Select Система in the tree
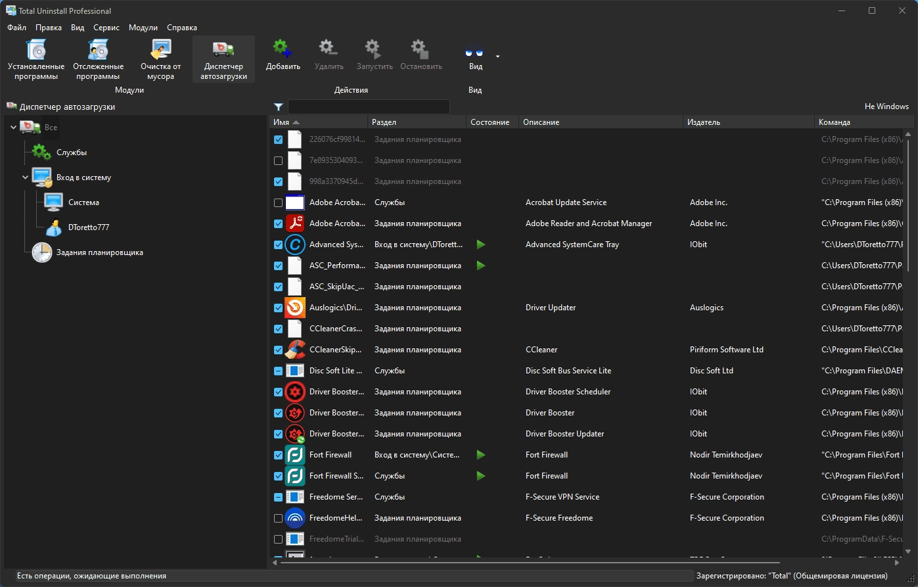The width and height of the screenshot is (918, 587). coord(83,202)
